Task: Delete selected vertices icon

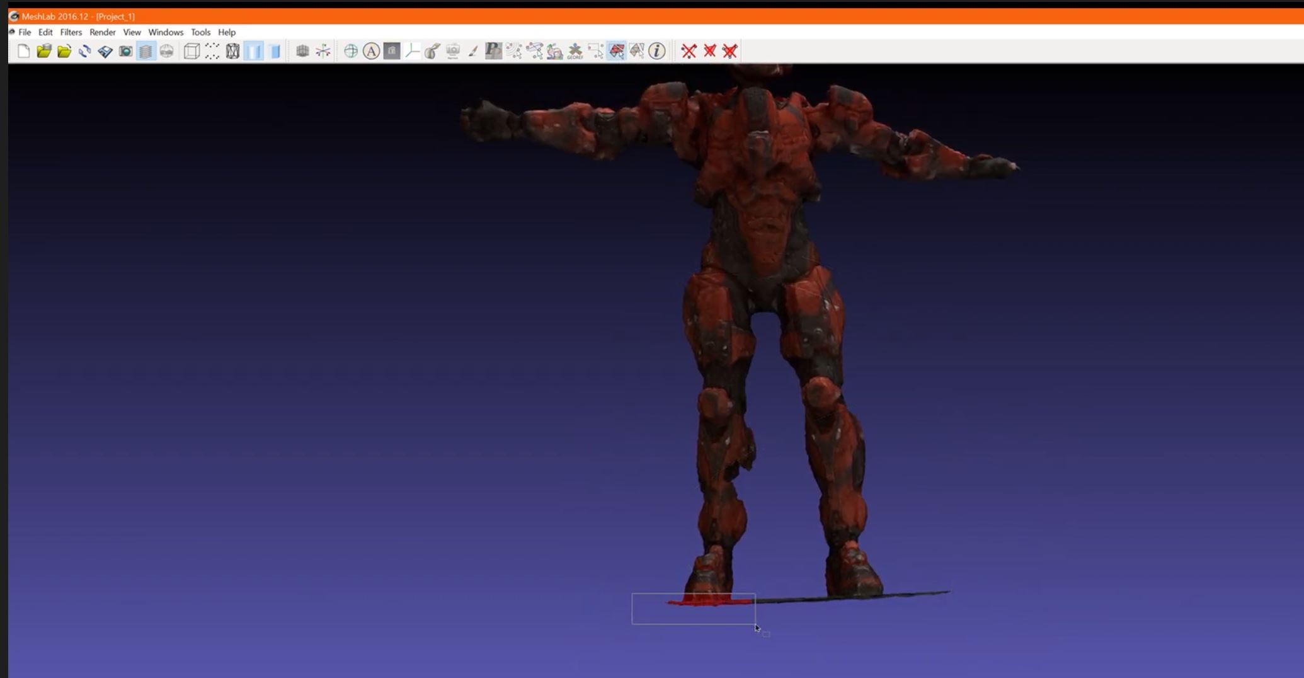Action: click(689, 51)
